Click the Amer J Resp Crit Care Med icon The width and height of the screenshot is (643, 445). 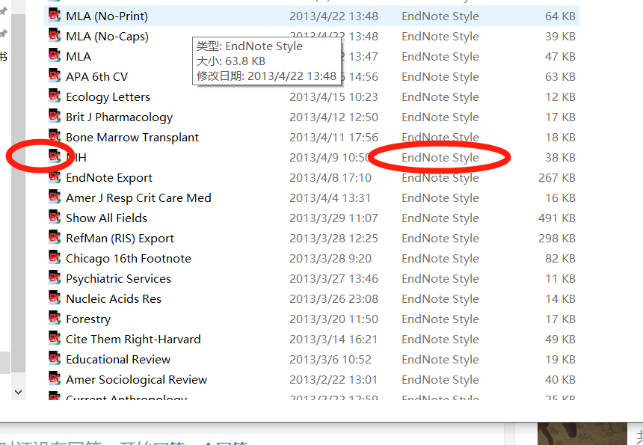click(55, 197)
